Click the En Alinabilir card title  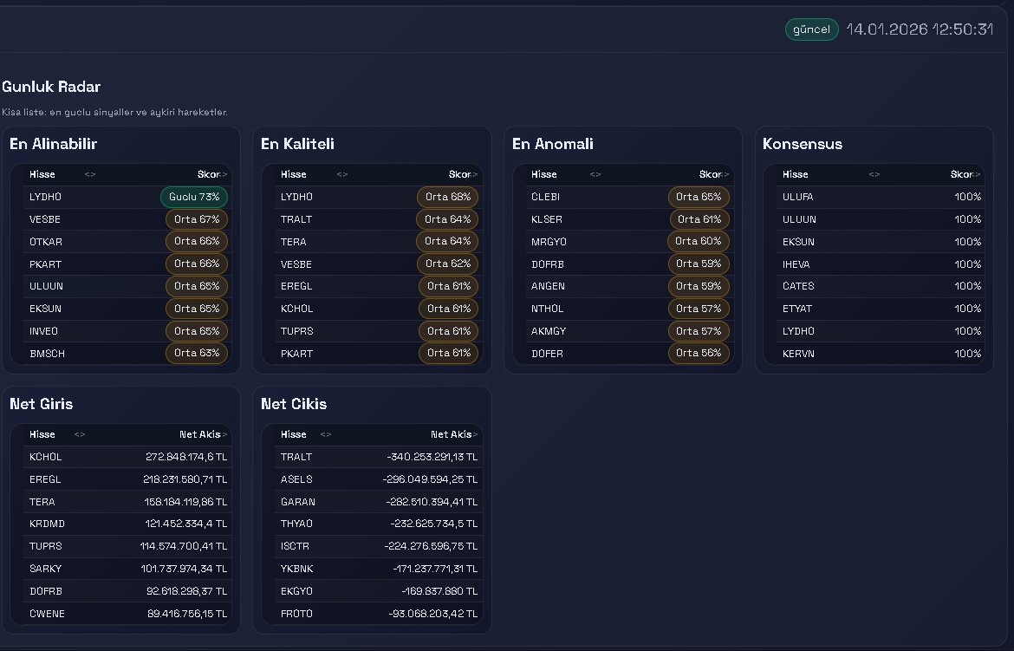click(53, 144)
